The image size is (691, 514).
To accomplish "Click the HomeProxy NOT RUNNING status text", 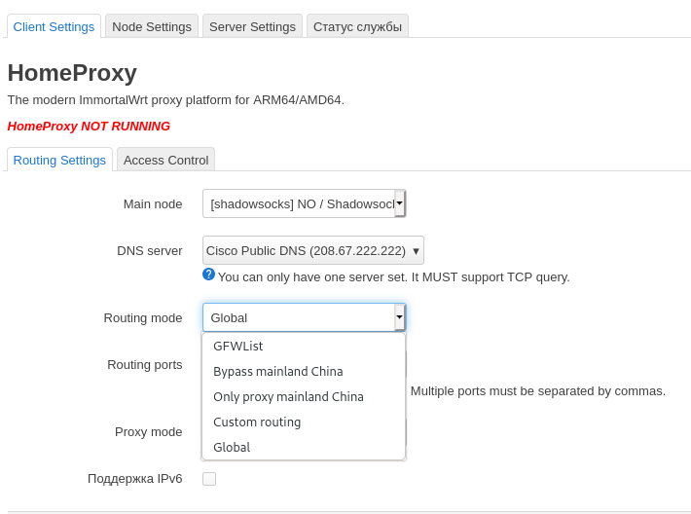I will pos(89,126).
